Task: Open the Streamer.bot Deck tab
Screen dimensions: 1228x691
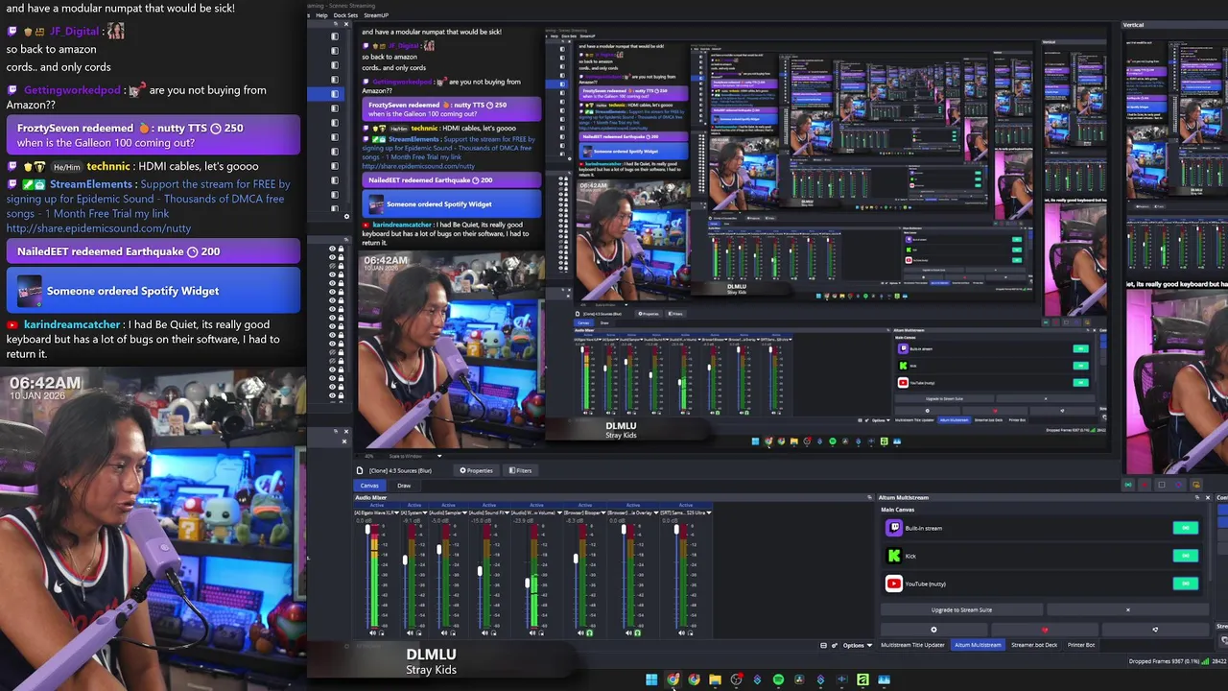Action: click(x=1034, y=645)
